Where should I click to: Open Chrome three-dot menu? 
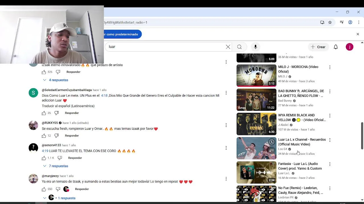coord(359,22)
